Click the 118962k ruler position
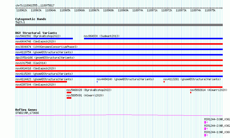Image resolution: width=230 pixels, height=138 pixels. click(22, 10)
